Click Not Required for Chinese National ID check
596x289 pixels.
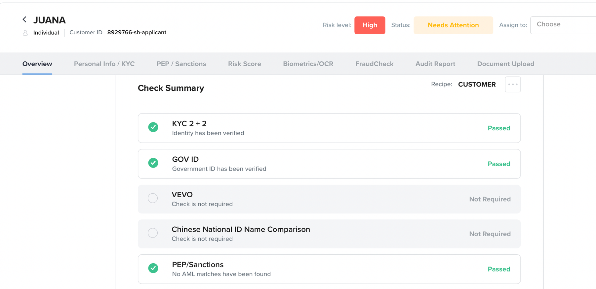click(490, 234)
